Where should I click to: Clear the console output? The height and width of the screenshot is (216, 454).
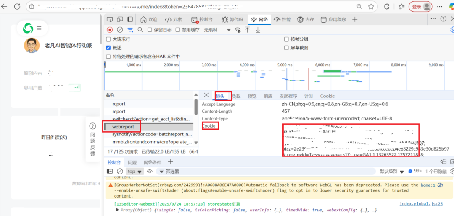tap(120, 171)
